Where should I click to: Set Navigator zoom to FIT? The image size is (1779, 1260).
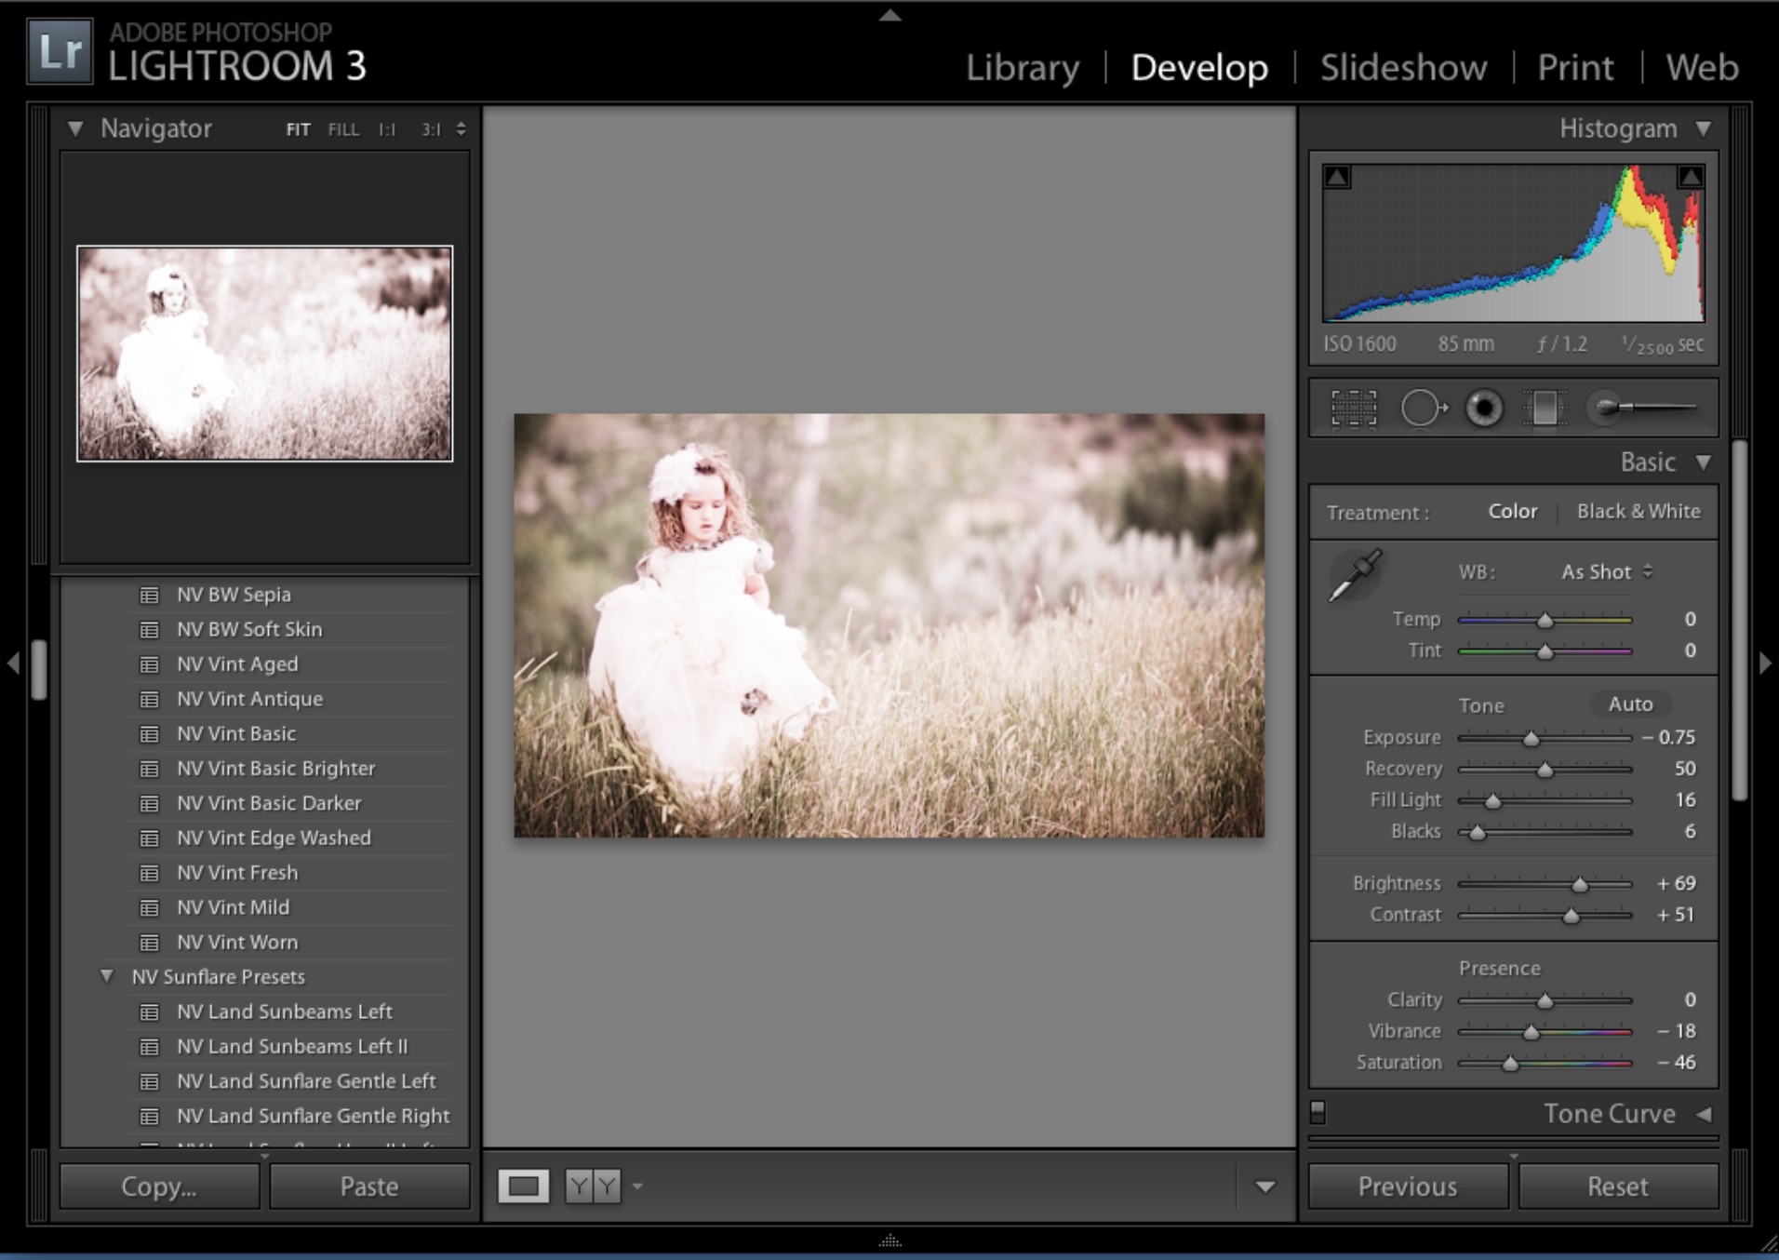[x=298, y=129]
